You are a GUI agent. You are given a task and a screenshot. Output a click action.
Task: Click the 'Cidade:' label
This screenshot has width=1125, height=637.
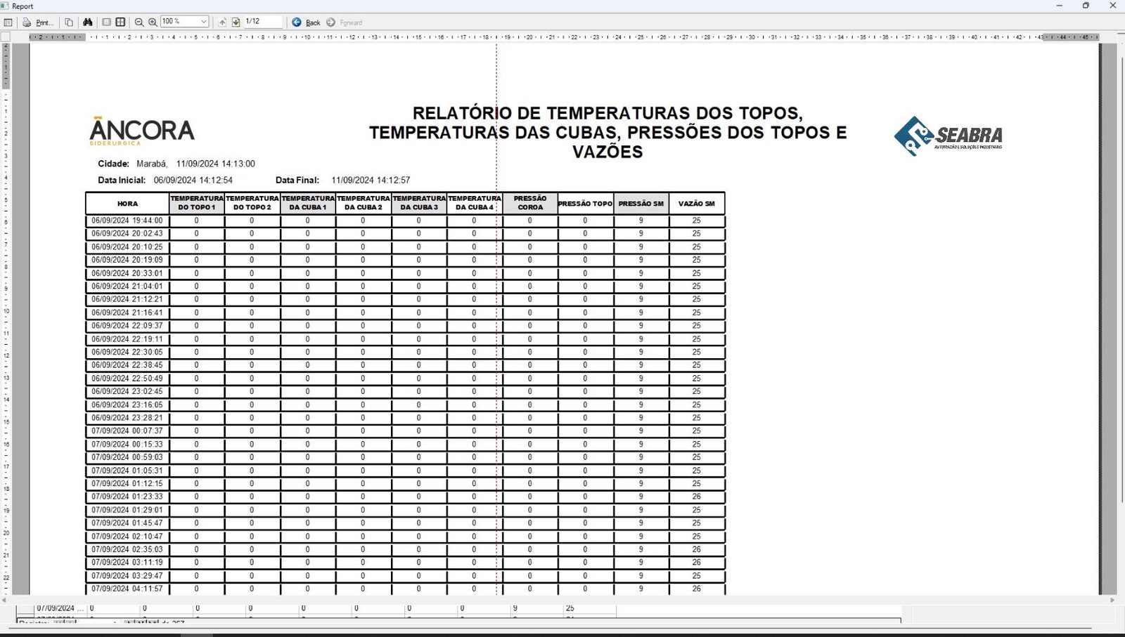pyautogui.click(x=113, y=164)
